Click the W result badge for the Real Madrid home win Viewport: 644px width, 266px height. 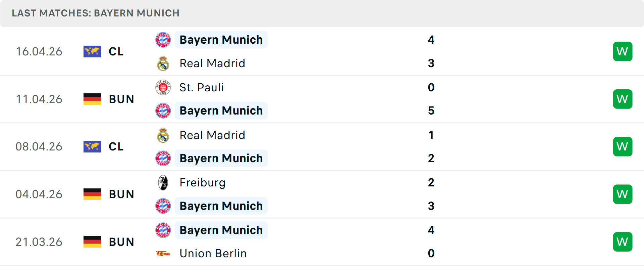623,51
